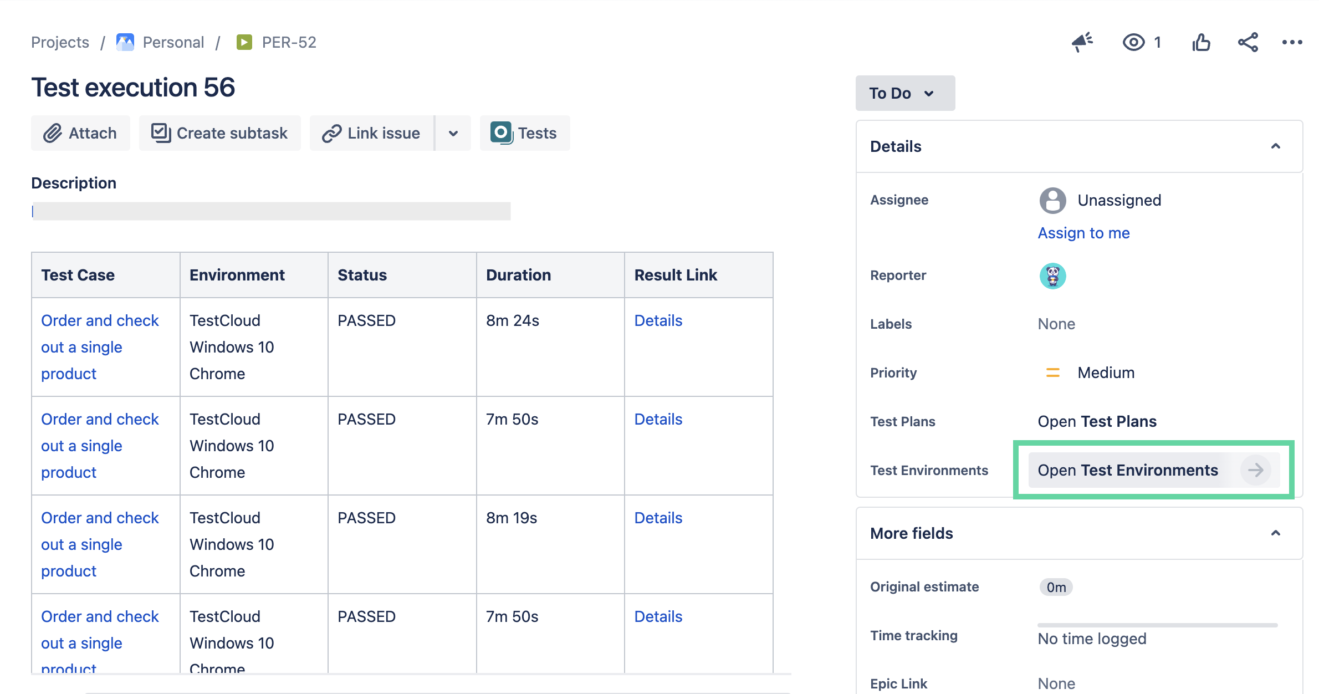Screen dimensions: 1319x694
Task: Toggle the watch issue eye icon
Action: tap(1133, 42)
